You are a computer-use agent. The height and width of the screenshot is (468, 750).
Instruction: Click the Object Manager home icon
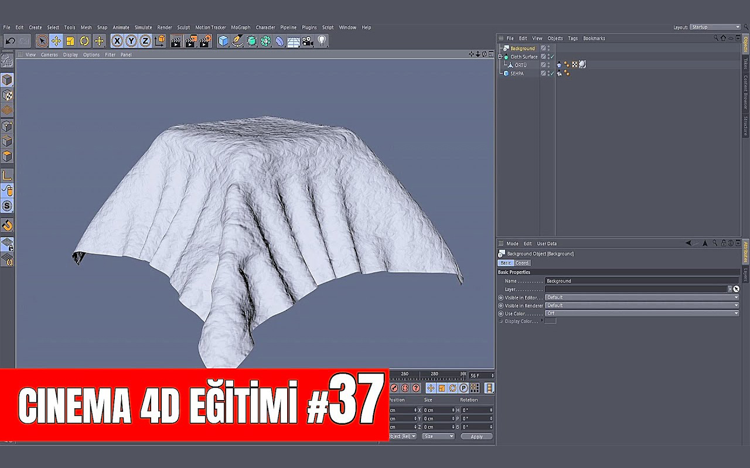(x=723, y=38)
